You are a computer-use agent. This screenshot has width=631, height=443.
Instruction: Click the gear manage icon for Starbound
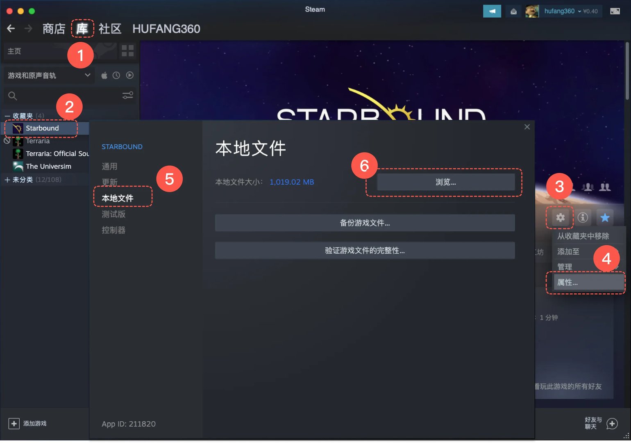pos(560,217)
